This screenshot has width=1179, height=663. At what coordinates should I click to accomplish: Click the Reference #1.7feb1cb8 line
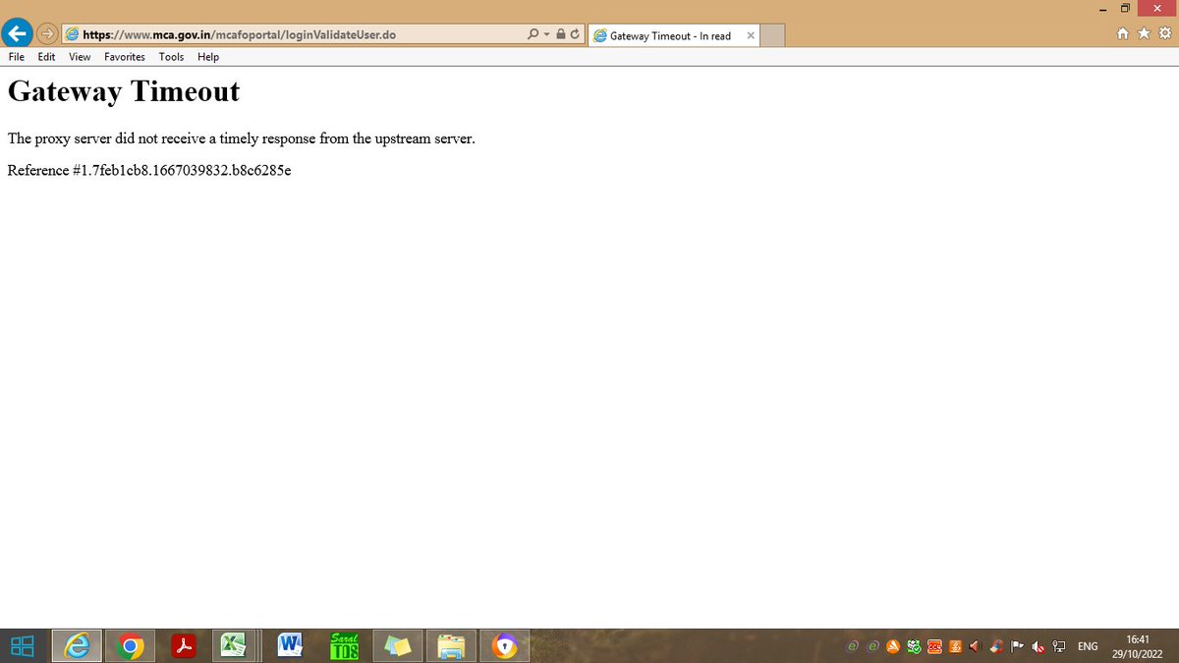coord(149,170)
